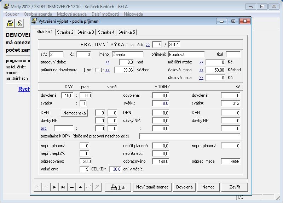
Task: Click the second toolbar icon with document
Action: click(19, 23)
